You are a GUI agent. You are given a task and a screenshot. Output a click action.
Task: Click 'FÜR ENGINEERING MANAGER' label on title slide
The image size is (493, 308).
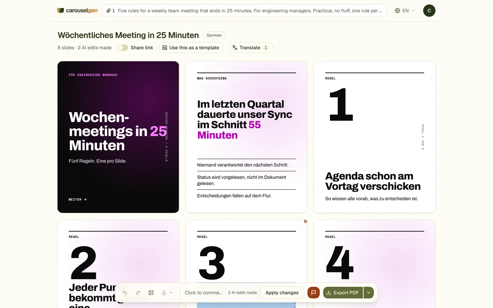coord(93,75)
